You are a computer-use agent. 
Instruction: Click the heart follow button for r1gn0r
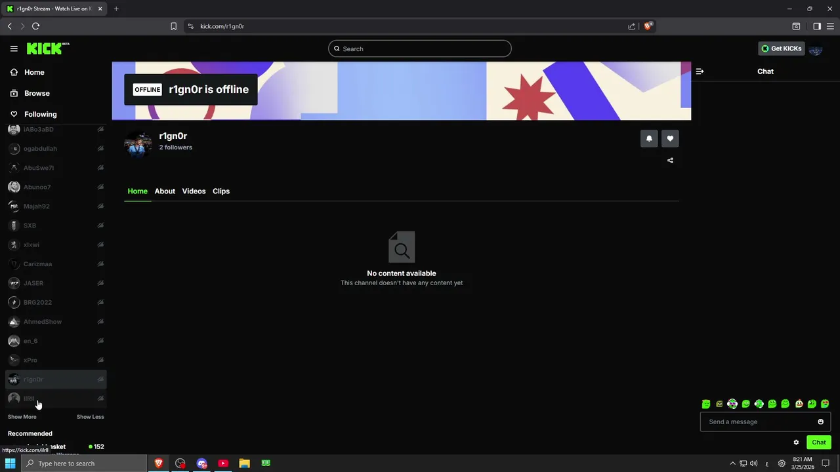click(670, 138)
